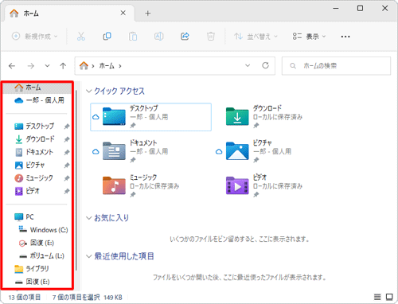Open the 表示 view menu
The height and width of the screenshot is (304, 398).
pos(309,36)
